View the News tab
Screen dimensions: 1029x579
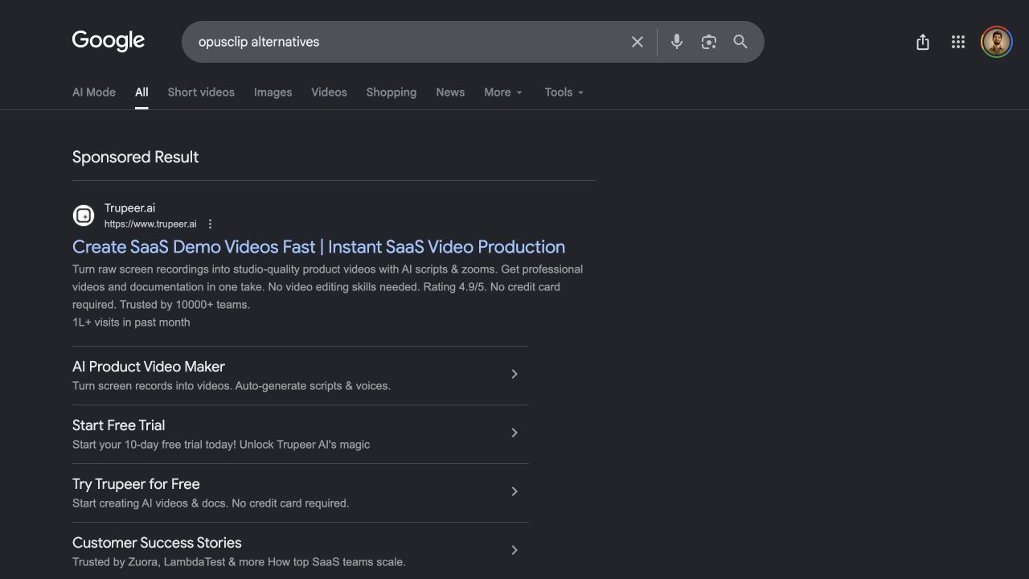pyautogui.click(x=450, y=92)
